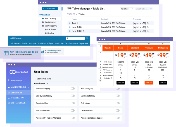Expand the Administrator role section
This screenshot has width=176, height=127.
click(x=41, y=83)
